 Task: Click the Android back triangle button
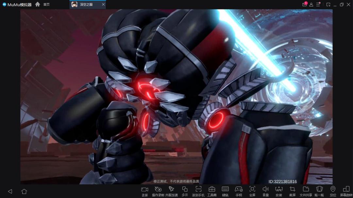tap(10, 191)
